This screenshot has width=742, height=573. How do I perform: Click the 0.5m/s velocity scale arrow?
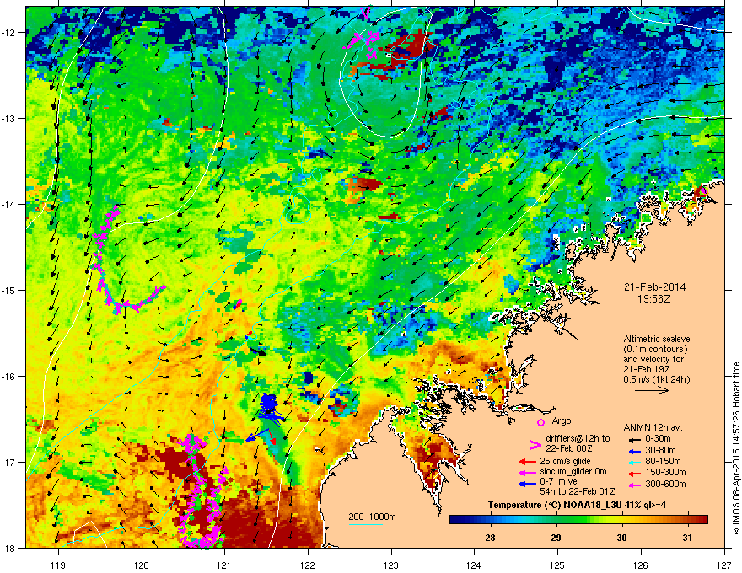[652, 390]
